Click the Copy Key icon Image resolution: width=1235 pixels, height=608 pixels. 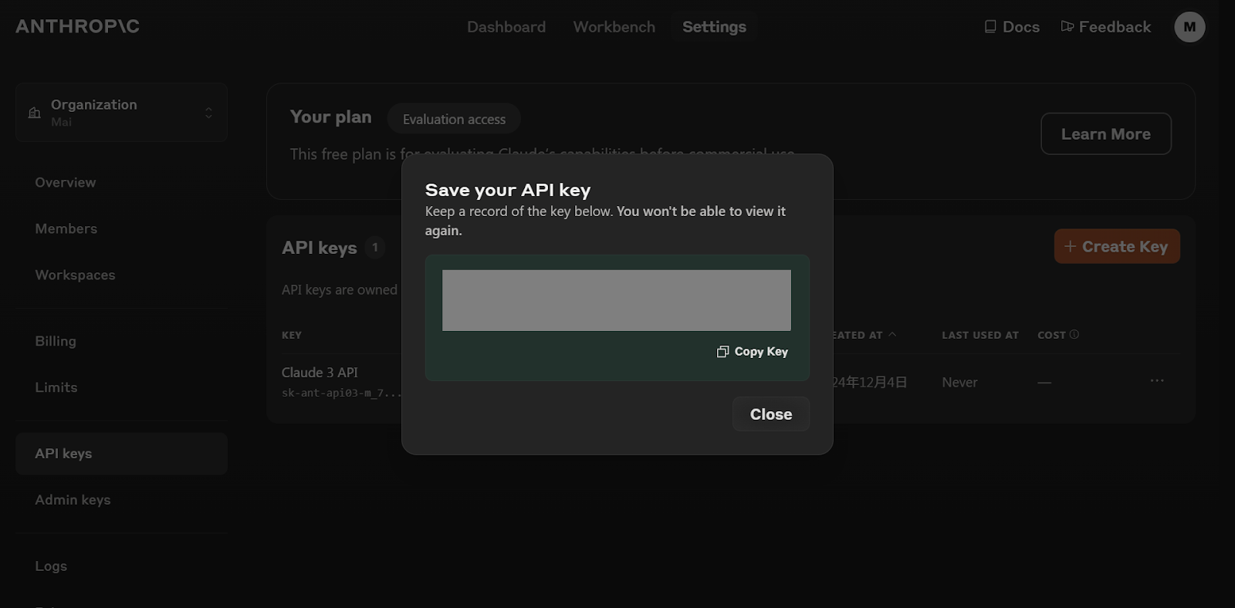coord(722,352)
